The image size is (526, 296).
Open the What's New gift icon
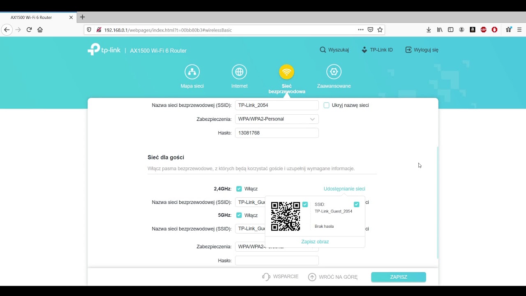[x=509, y=30]
